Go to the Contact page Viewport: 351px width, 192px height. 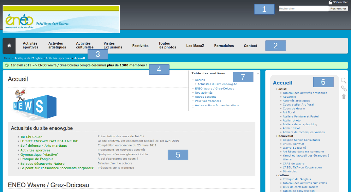pyautogui.click(x=250, y=46)
